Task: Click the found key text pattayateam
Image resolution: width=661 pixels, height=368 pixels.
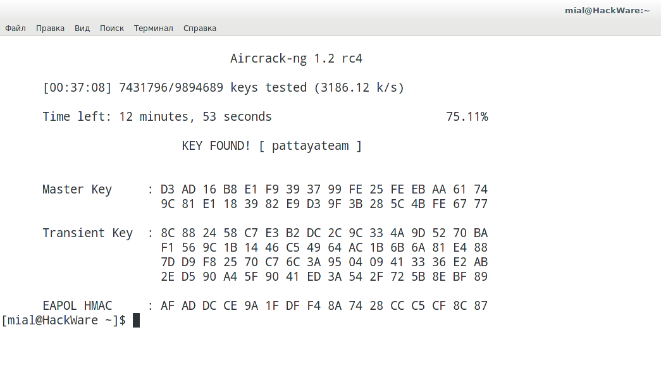Action: coord(310,146)
